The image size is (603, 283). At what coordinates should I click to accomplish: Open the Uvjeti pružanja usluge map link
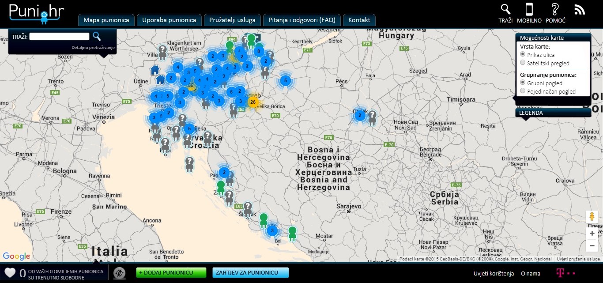[x=578, y=259]
